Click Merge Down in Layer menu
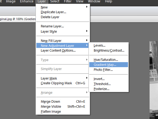Viewport: 158px width, 119px height. [x=63, y=102]
